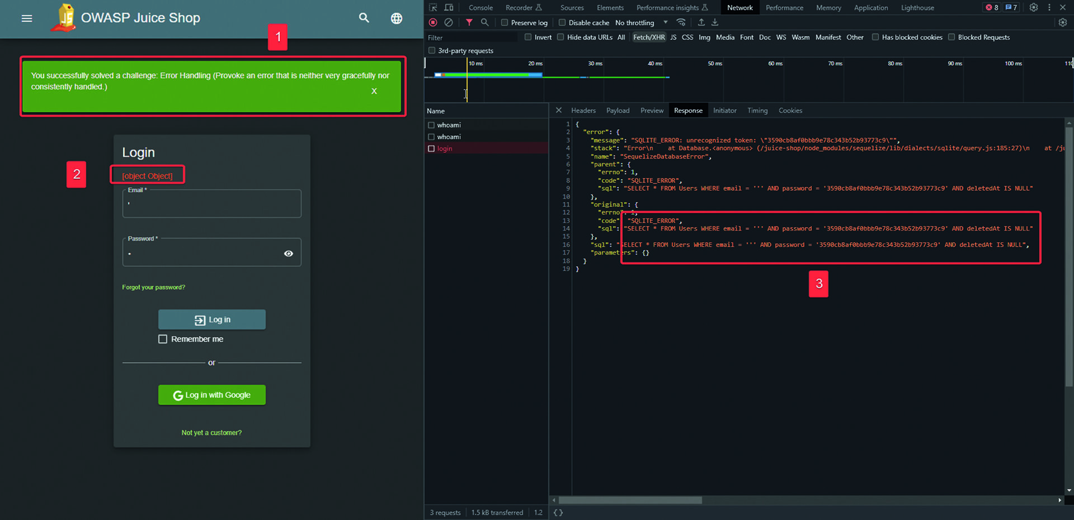Toggle the network filter funnel icon
The width and height of the screenshot is (1074, 520).
tap(469, 22)
